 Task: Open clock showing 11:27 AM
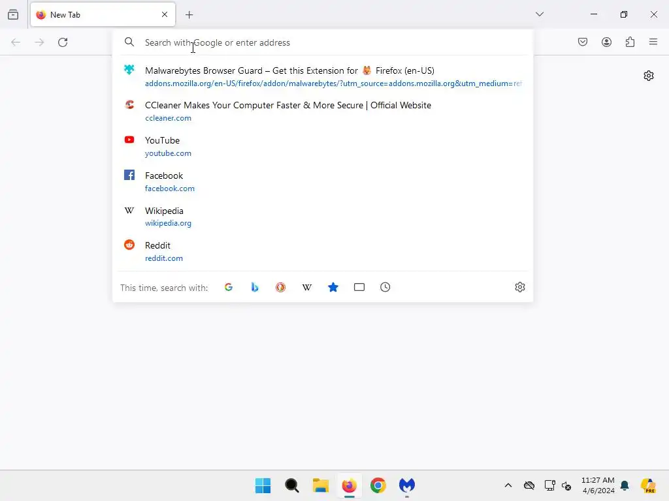pos(598,485)
